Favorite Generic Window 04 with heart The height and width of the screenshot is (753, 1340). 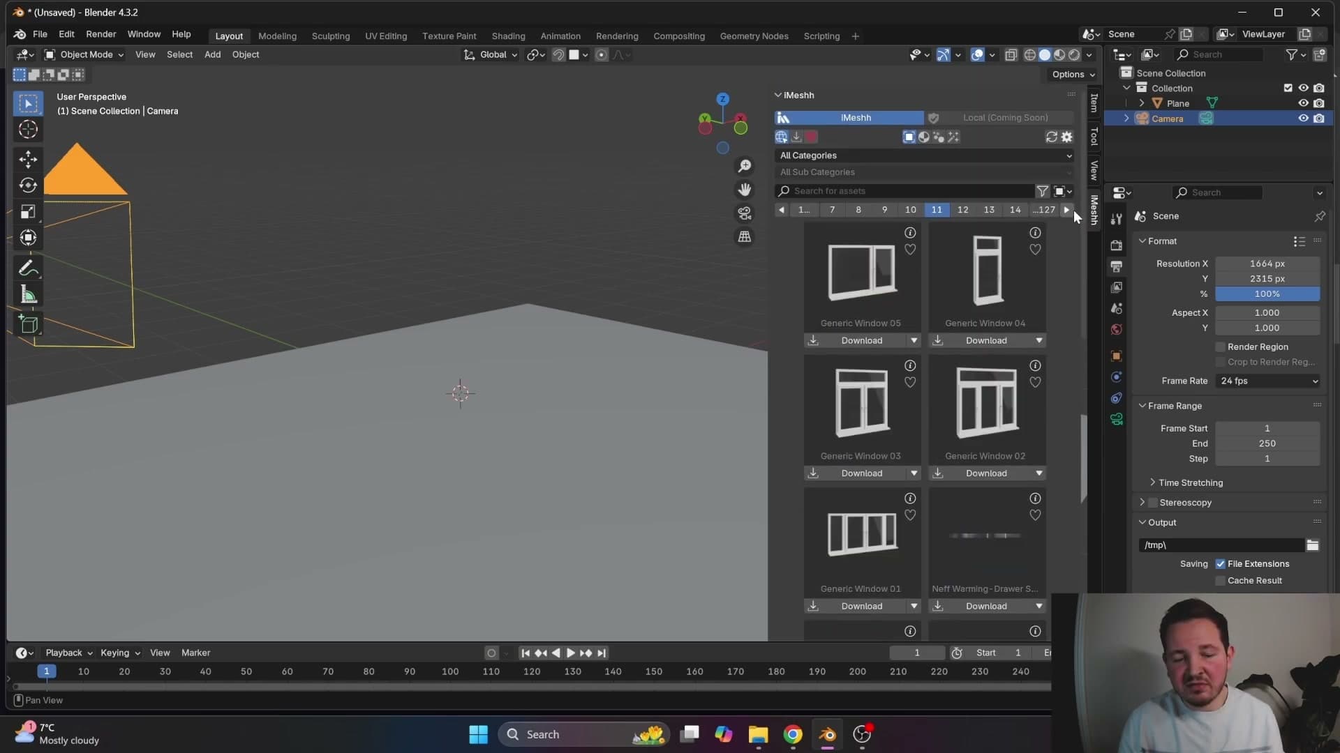(1035, 250)
